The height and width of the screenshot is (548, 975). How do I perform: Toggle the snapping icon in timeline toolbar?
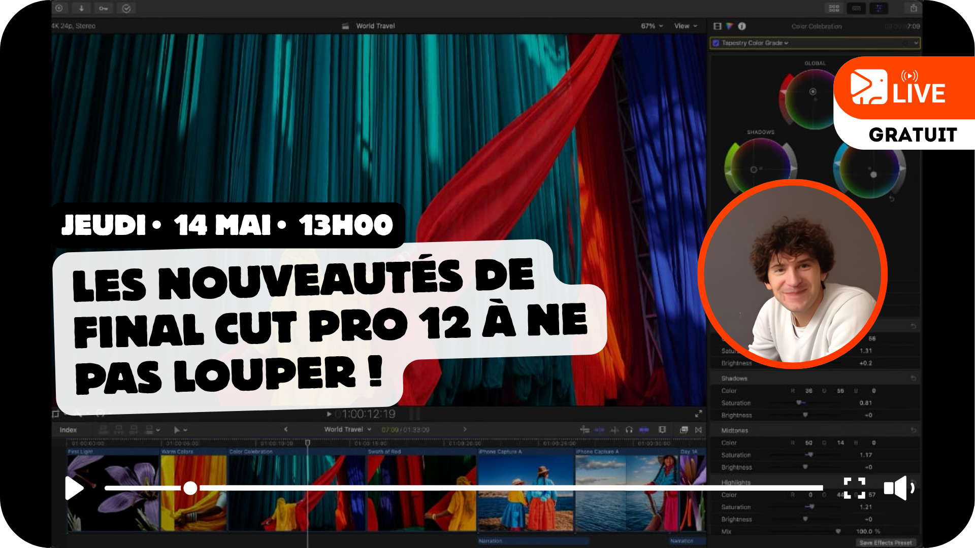[644, 430]
